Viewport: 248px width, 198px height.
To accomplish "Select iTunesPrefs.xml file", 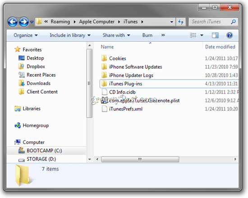I will pos(126,109).
